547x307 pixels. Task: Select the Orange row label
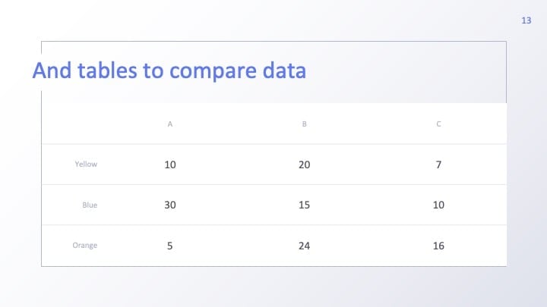pyautogui.click(x=85, y=246)
